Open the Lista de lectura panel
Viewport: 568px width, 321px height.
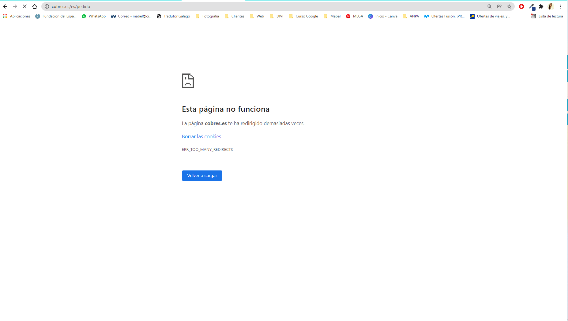coord(547,16)
